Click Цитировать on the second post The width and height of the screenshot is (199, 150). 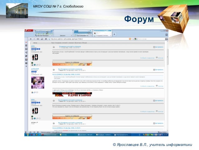[158, 70]
